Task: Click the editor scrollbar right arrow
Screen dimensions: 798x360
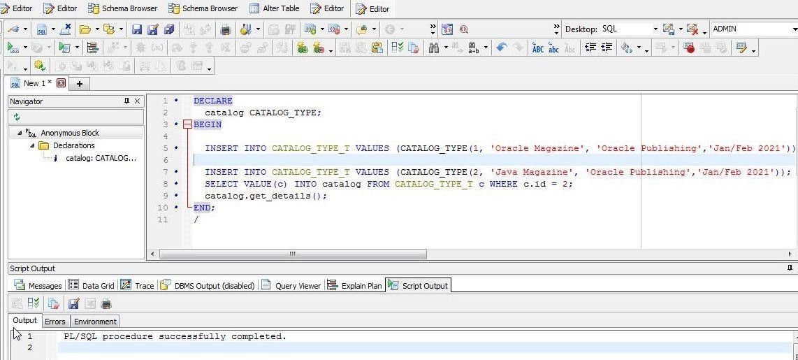Action: [x=790, y=254]
